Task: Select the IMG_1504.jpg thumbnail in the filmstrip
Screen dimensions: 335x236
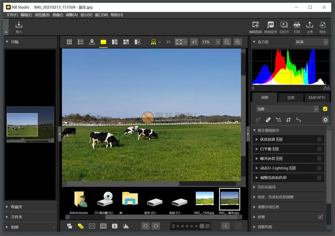Action: pos(204,199)
